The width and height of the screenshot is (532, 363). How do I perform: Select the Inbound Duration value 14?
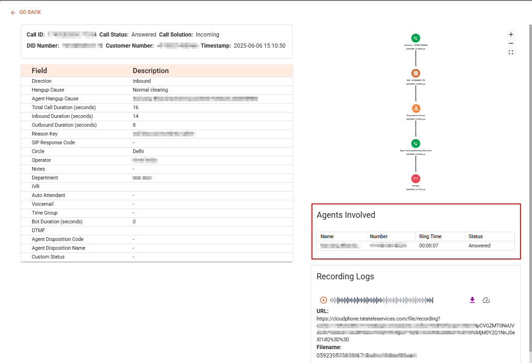point(136,116)
